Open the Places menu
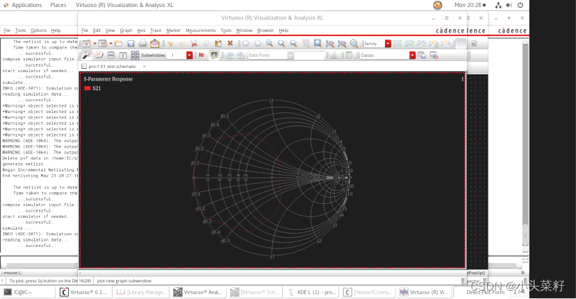Image resolution: width=576 pixels, height=299 pixels. [x=58, y=5]
